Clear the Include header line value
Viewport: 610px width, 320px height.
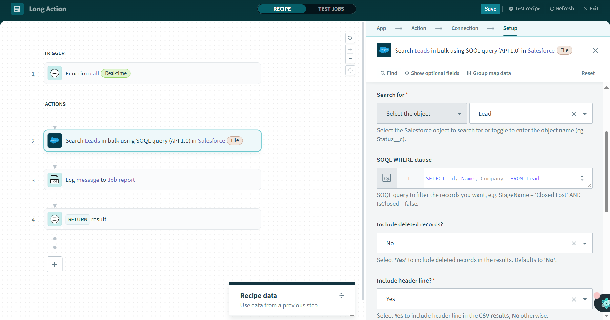574,299
